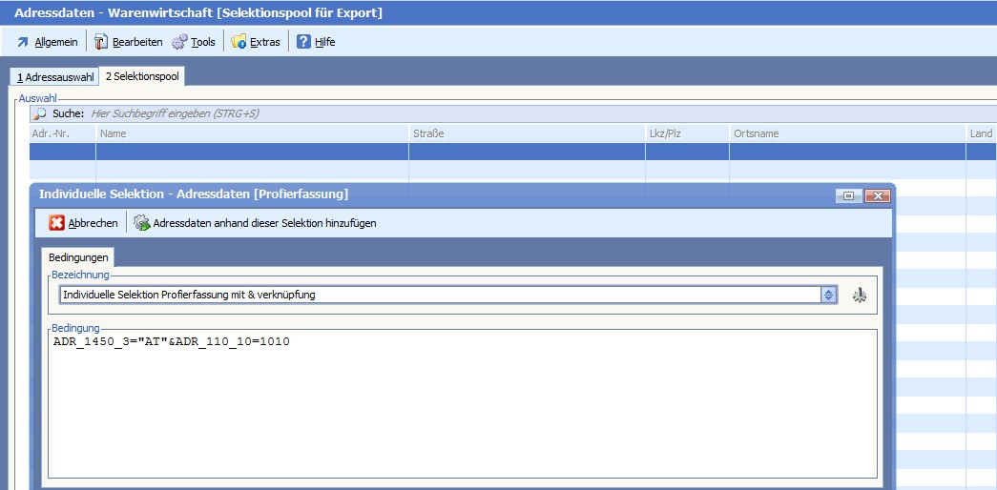
Task: Click the Lkz/Plz column header
Action: [687, 133]
